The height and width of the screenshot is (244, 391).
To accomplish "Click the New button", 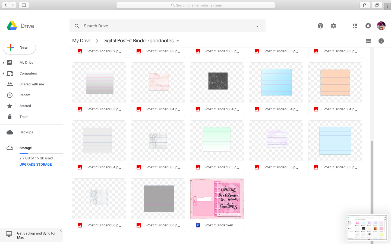I will [x=19, y=47].
